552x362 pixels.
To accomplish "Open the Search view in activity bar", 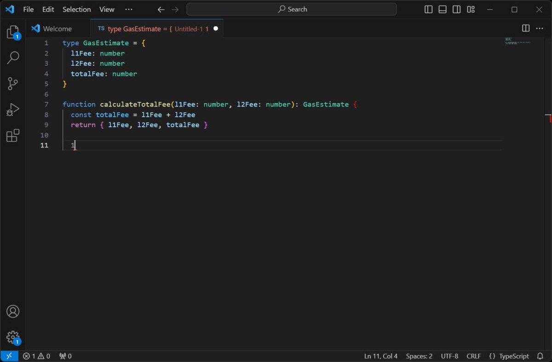I will tap(13, 57).
